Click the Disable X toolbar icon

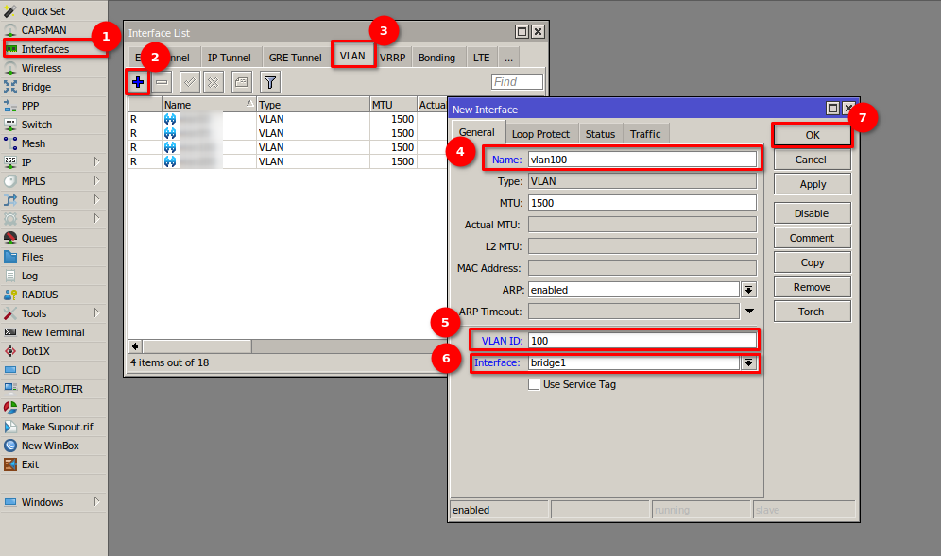214,83
